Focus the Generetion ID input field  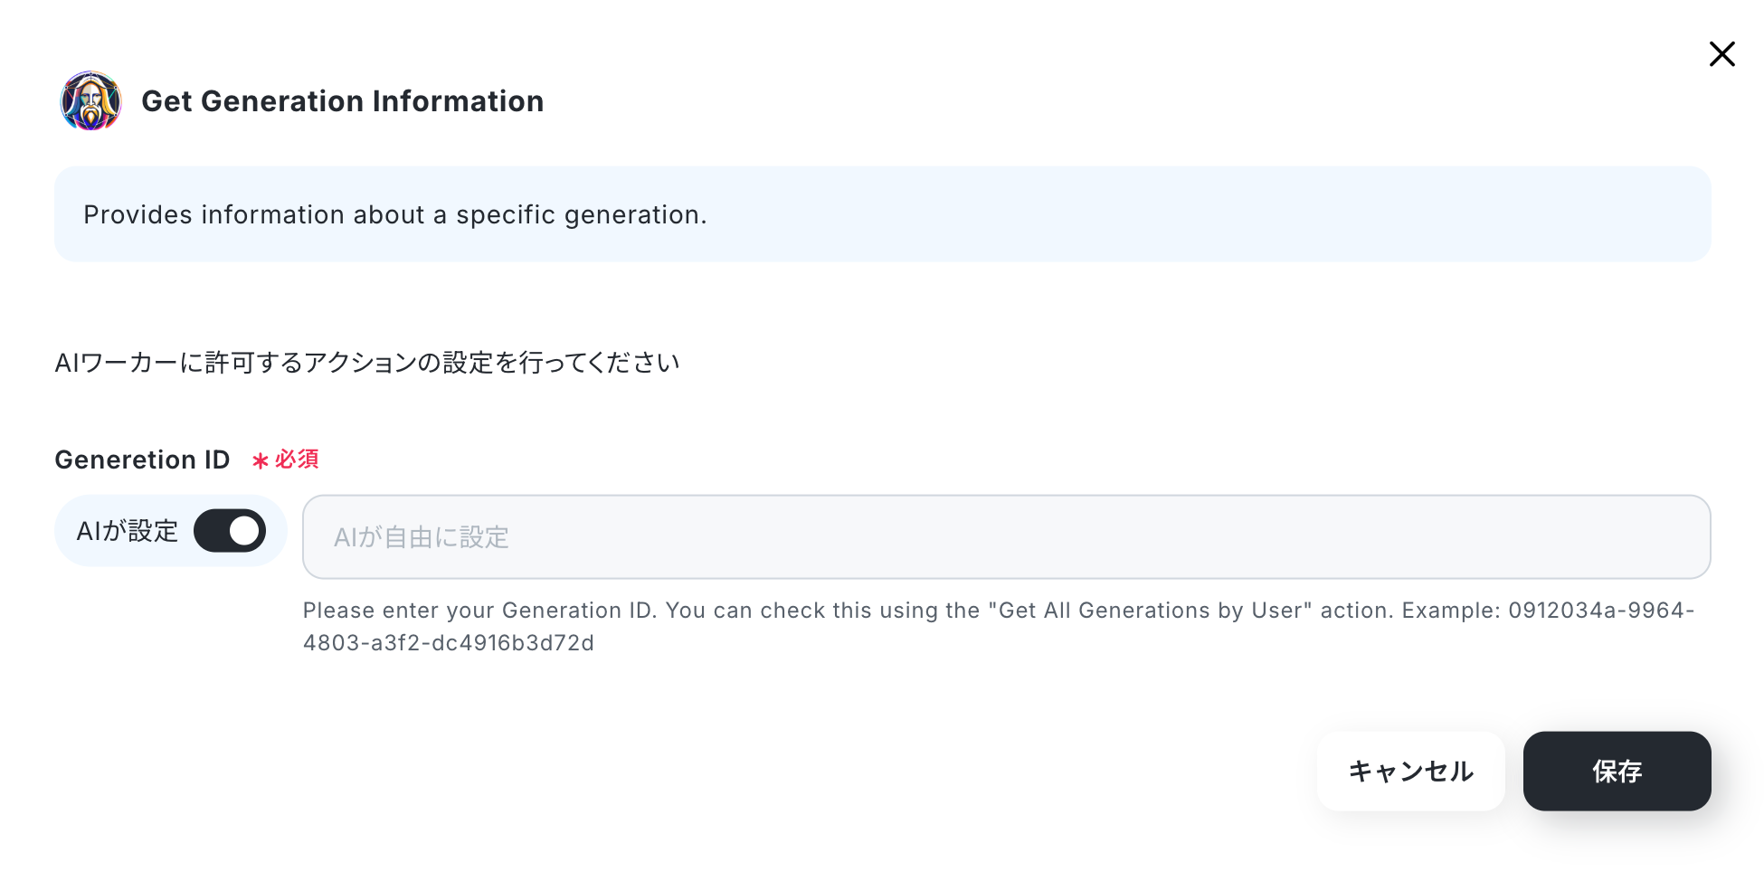click(1006, 536)
